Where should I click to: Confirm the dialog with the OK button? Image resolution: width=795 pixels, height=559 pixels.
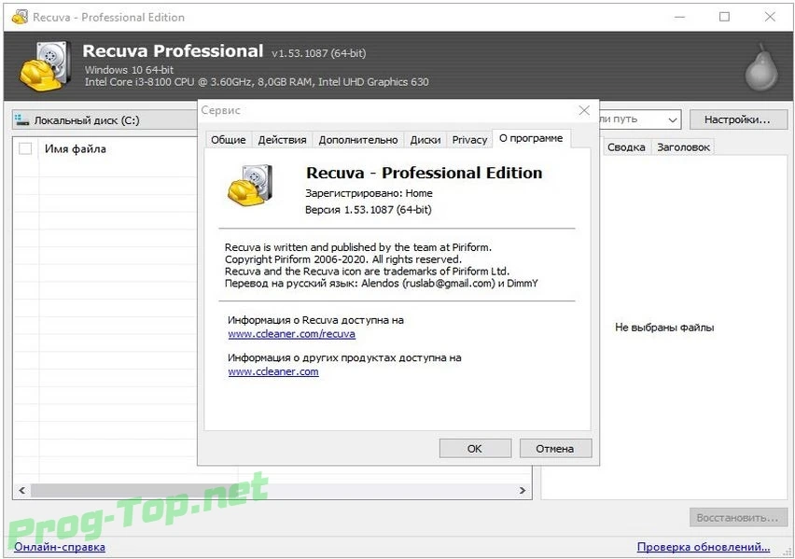(475, 449)
